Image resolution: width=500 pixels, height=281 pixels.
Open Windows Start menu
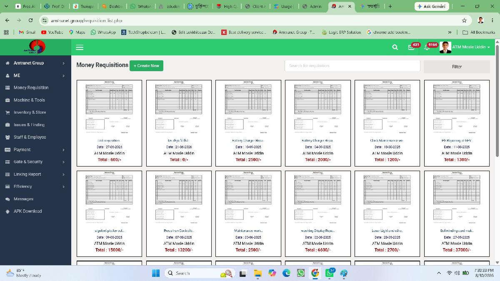[155, 273]
